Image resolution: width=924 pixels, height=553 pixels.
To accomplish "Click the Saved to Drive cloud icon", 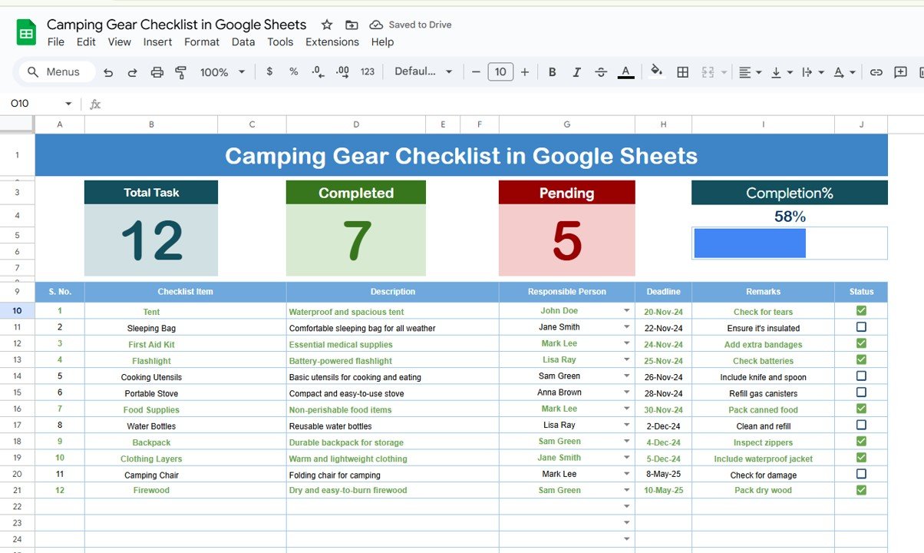I will [376, 25].
